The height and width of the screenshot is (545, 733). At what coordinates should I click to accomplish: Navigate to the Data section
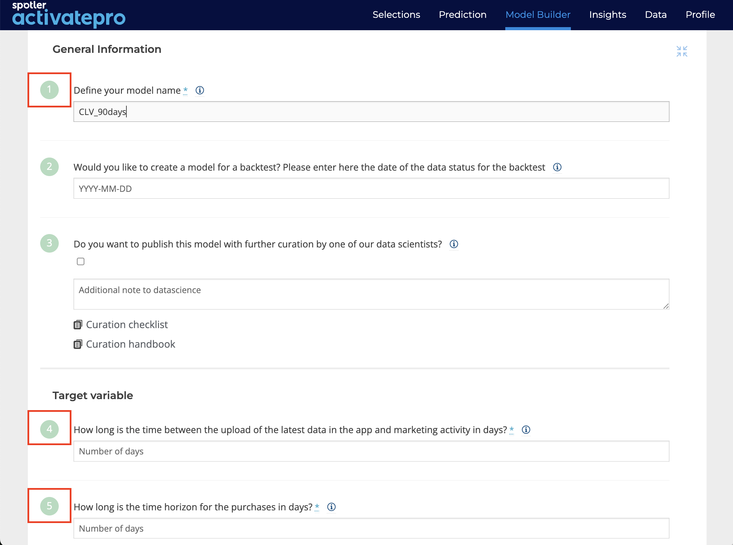click(x=656, y=15)
